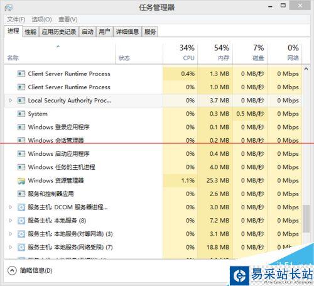Sort by the 34% CPU column header

click(x=180, y=53)
